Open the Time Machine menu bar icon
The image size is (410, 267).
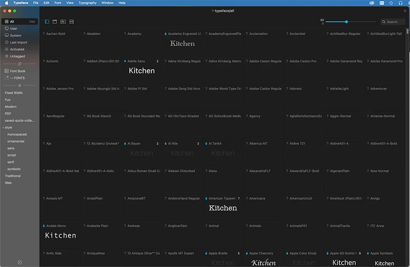tap(391, 3)
